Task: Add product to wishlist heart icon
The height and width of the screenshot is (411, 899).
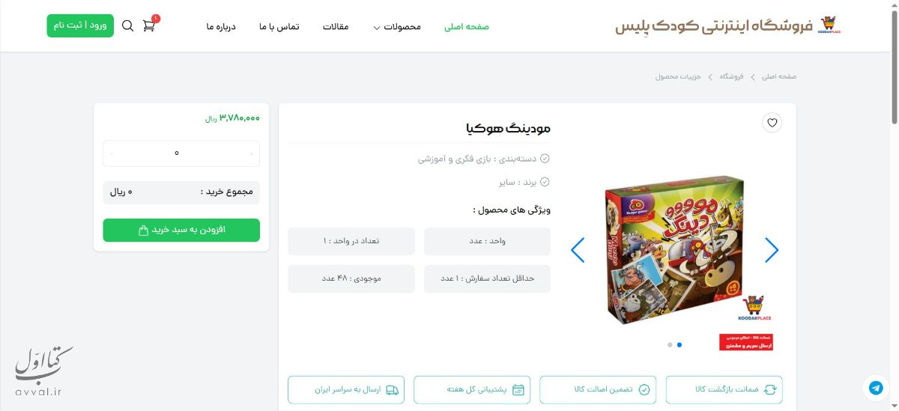Action: click(x=772, y=123)
